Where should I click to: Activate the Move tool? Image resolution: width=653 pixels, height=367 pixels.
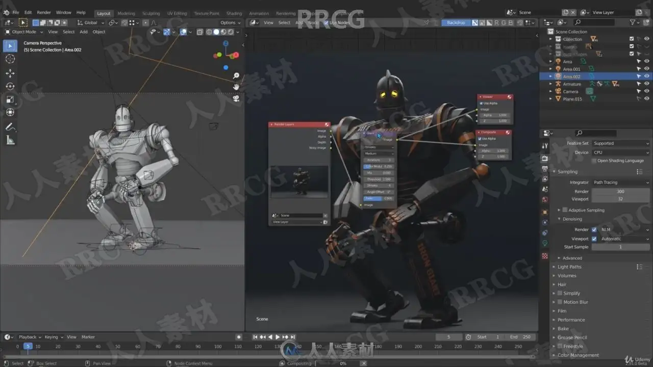tap(10, 73)
